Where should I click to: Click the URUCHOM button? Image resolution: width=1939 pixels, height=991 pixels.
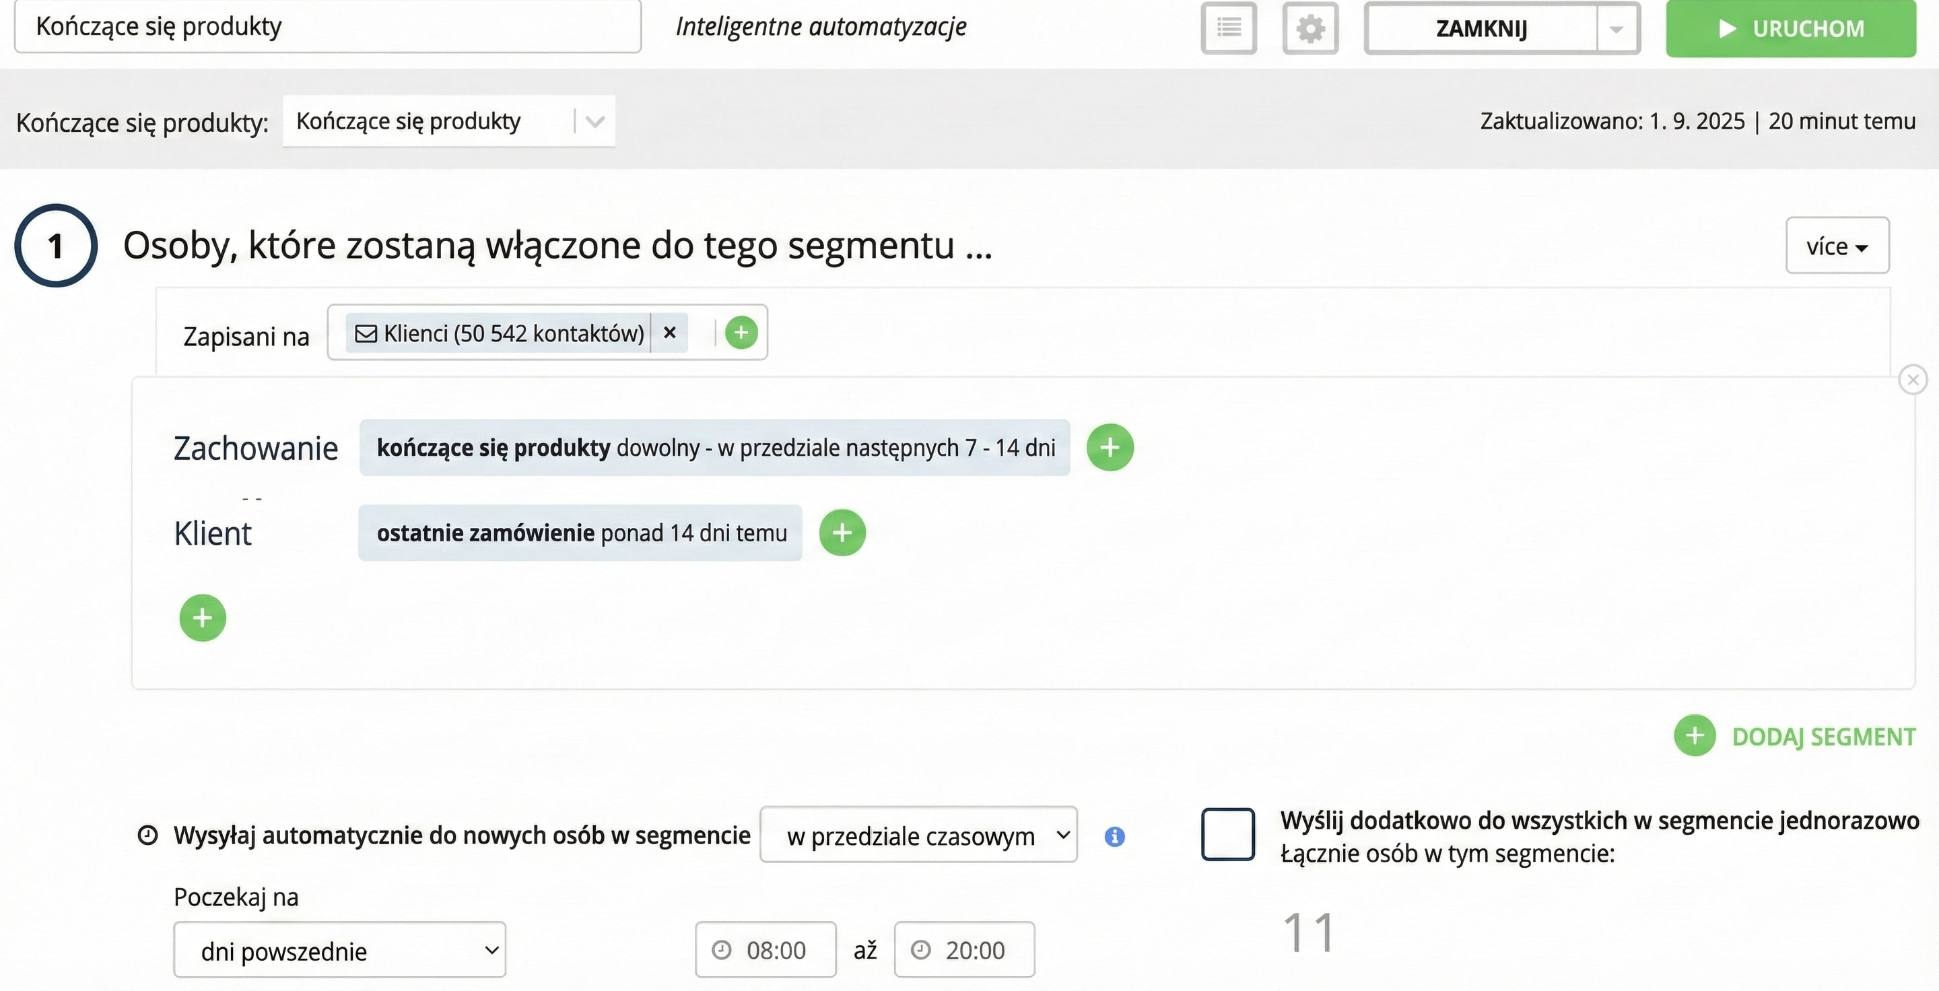[1790, 28]
